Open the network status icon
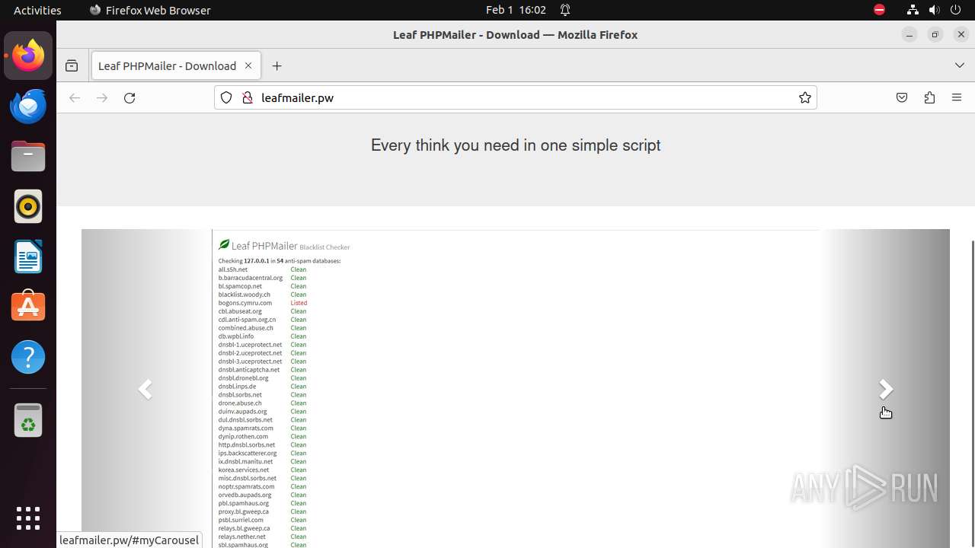 pos(913,10)
